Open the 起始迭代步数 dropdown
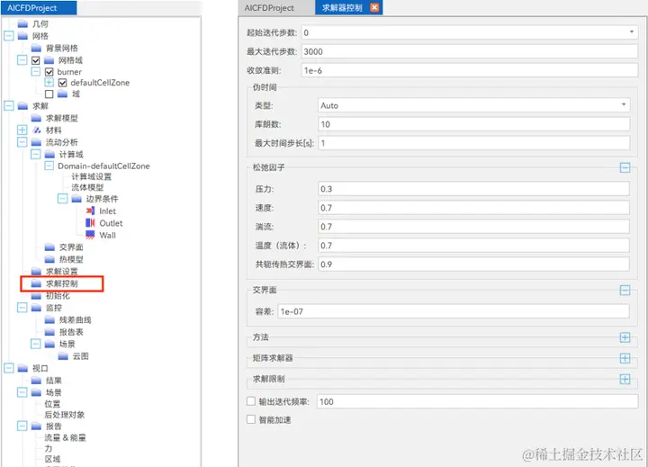This screenshot has width=648, height=467. click(x=632, y=32)
